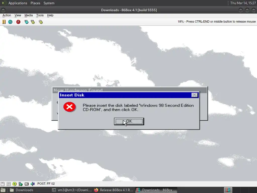Open the Media menu

point(29,15)
